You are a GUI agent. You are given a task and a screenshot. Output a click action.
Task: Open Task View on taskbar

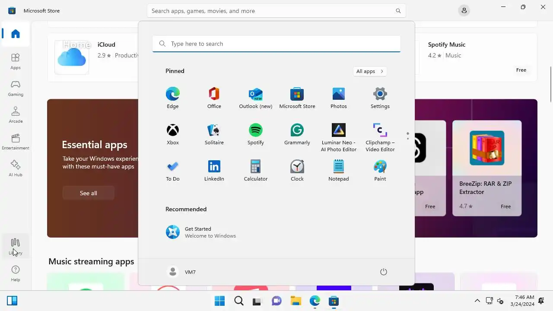click(x=257, y=301)
